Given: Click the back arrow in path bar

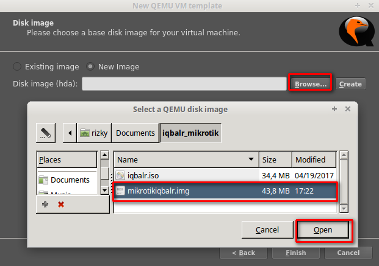Looking at the screenshot, I should 70,133.
